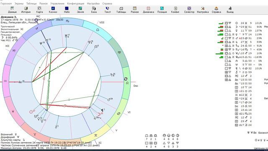
Task: Select the Saturn glyph in the chart
Action: coord(112,75)
